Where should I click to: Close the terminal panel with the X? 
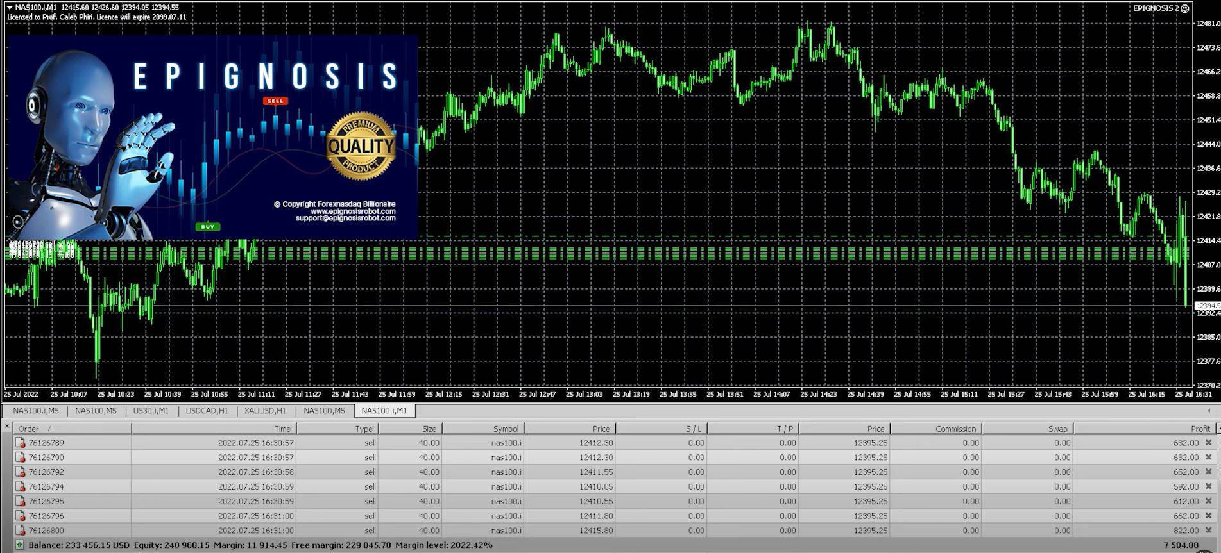(7, 427)
